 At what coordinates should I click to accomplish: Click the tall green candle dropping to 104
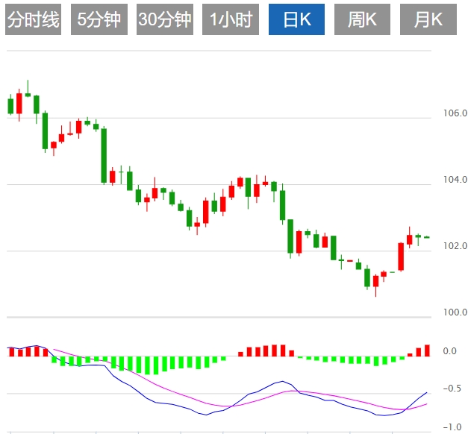click(x=104, y=155)
